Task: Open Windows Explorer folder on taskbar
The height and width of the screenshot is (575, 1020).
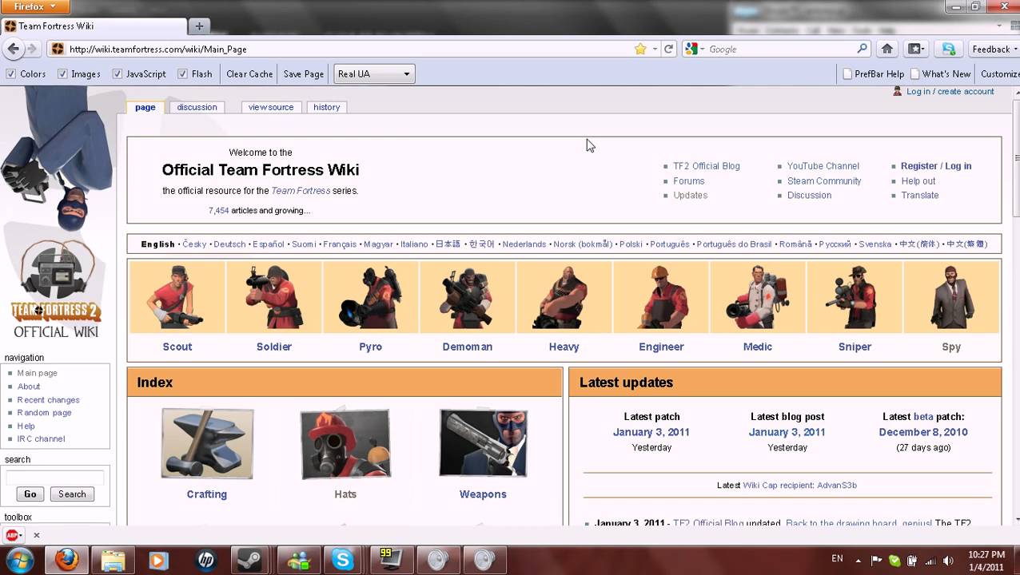Action: [113, 561]
